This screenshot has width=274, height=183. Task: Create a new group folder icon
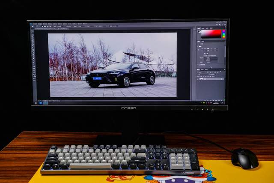tap(216, 100)
